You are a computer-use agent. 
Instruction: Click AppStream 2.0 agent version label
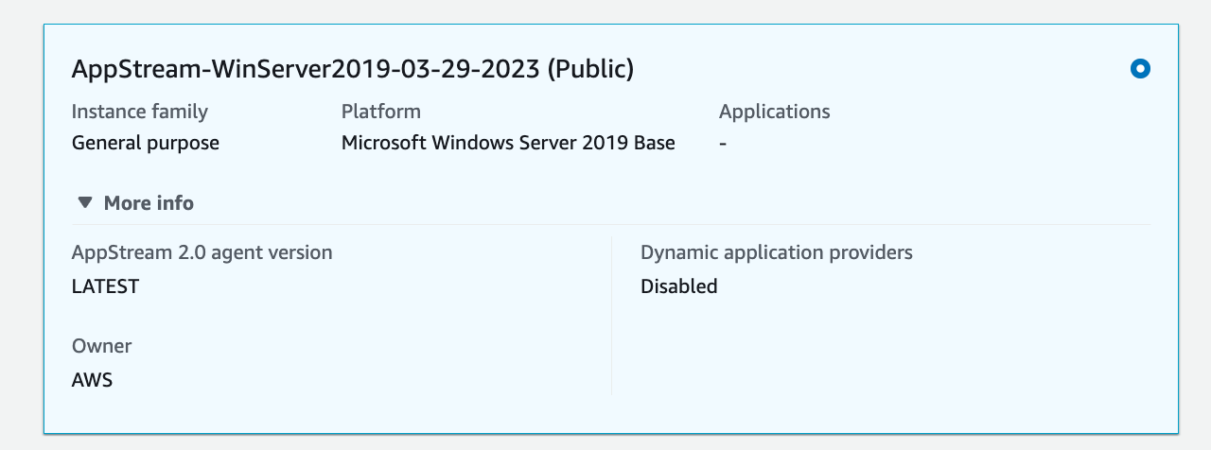point(202,252)
